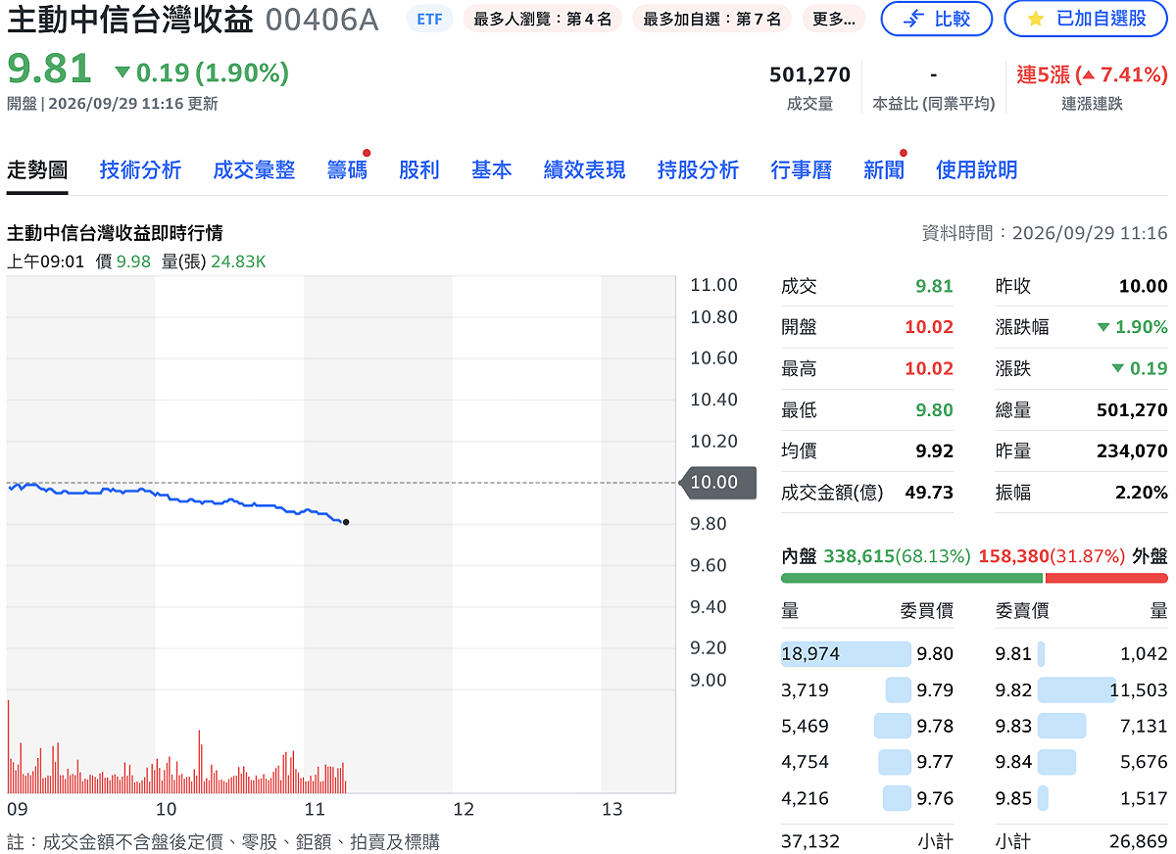Click the stock name 主動中信台灣收益
Viewport: 1176px width, 854px height.
(x=130, y=19)
